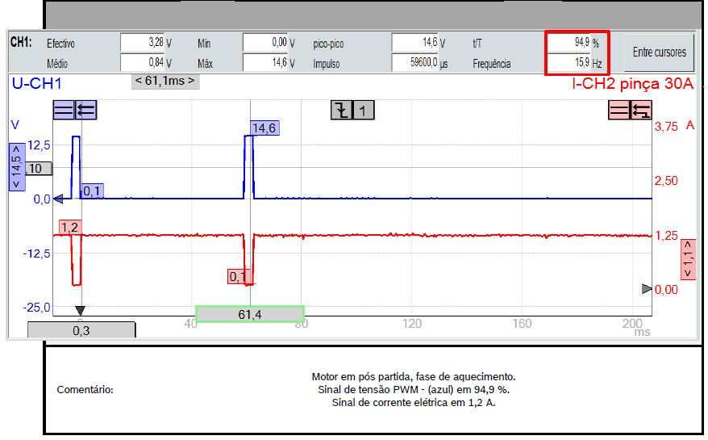The width and height of the screenshot is (708, 440).
Task: Click the Frequência field showing 15,9
Action: click(571, 62)
